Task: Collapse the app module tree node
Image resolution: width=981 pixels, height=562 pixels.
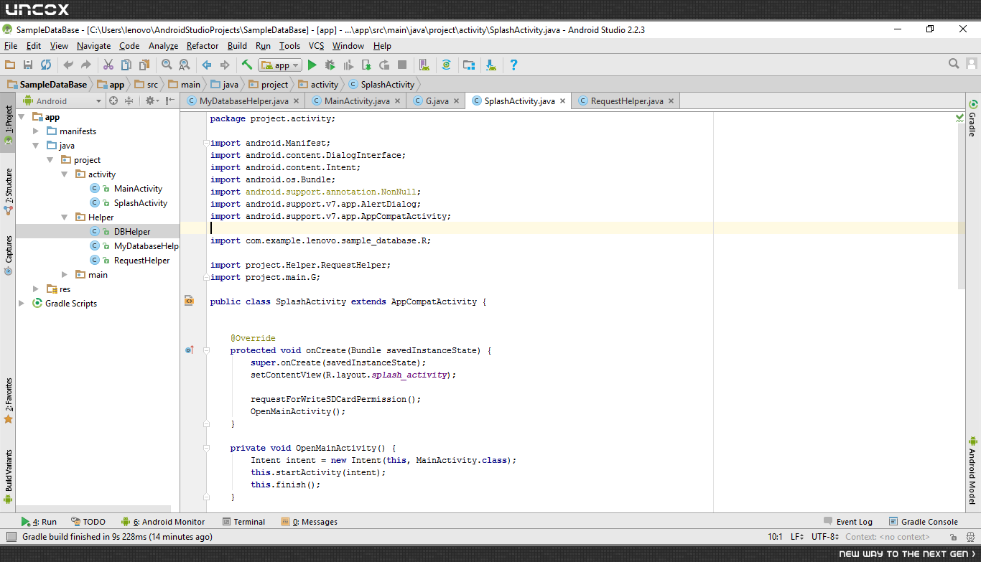Action: [x=22, y=116]
